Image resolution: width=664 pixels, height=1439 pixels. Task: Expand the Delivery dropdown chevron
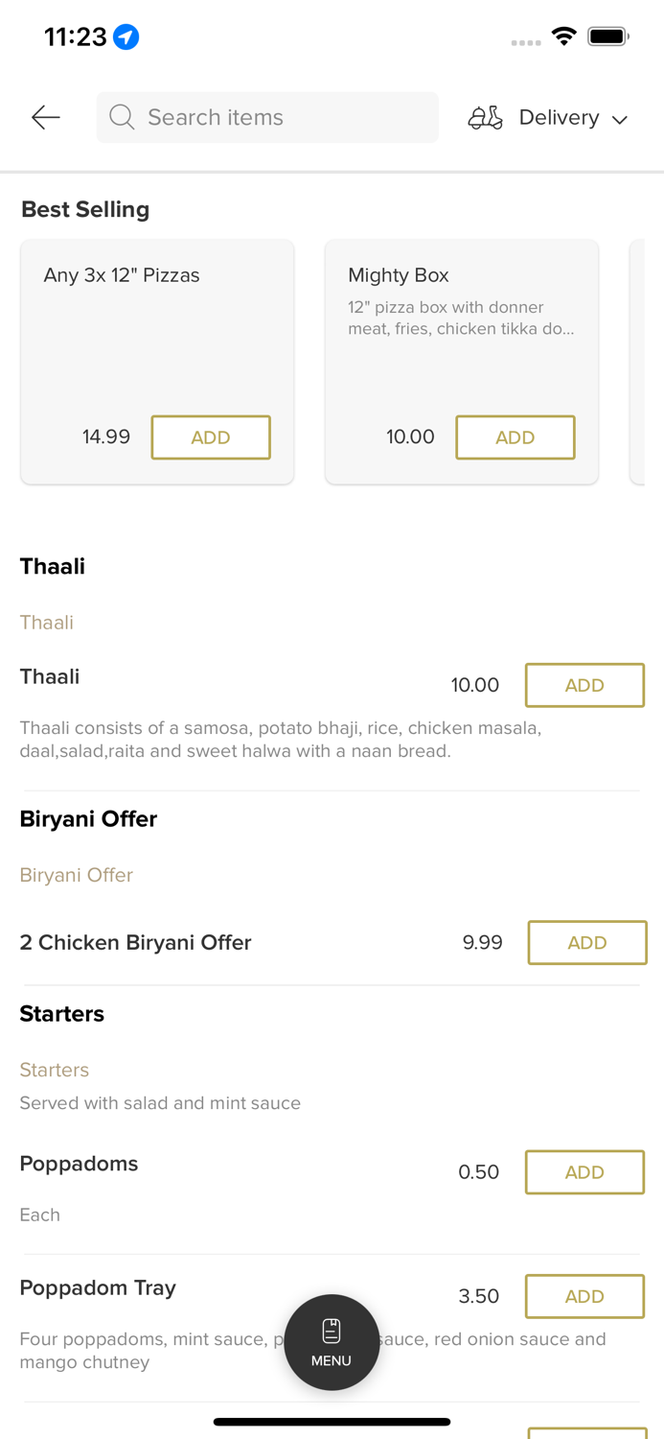point(620,119)
